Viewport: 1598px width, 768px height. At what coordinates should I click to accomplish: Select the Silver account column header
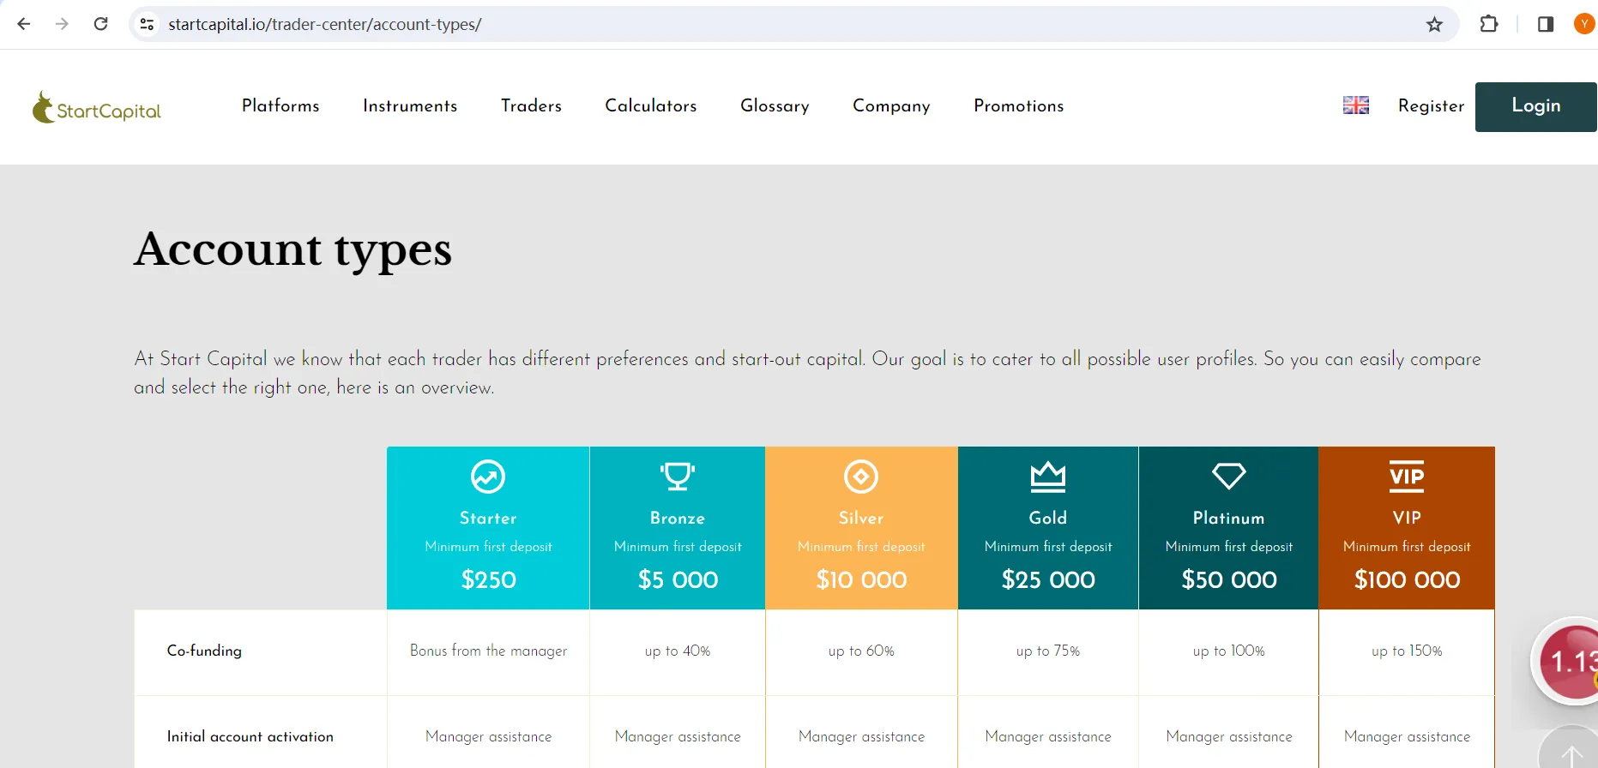click(x=861, y=528)
